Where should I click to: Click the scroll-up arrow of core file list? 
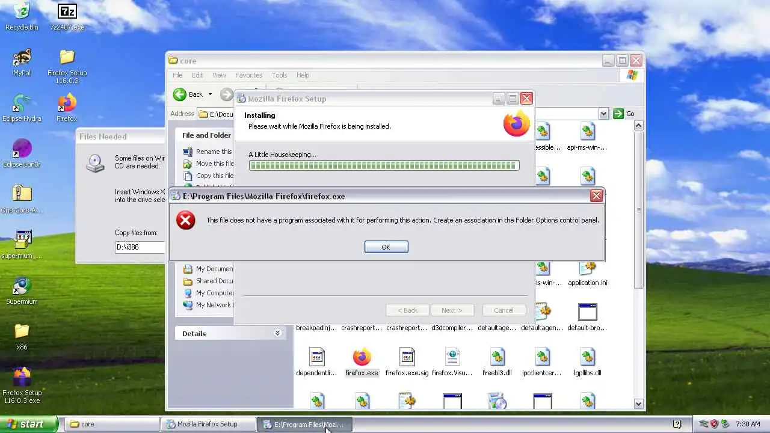(x=639, y=126)
